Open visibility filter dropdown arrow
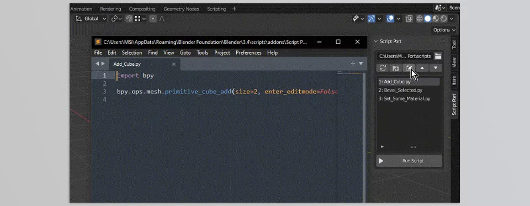This screenshot has width=530, height=206. pyautogui.click(x=362, y=19)
